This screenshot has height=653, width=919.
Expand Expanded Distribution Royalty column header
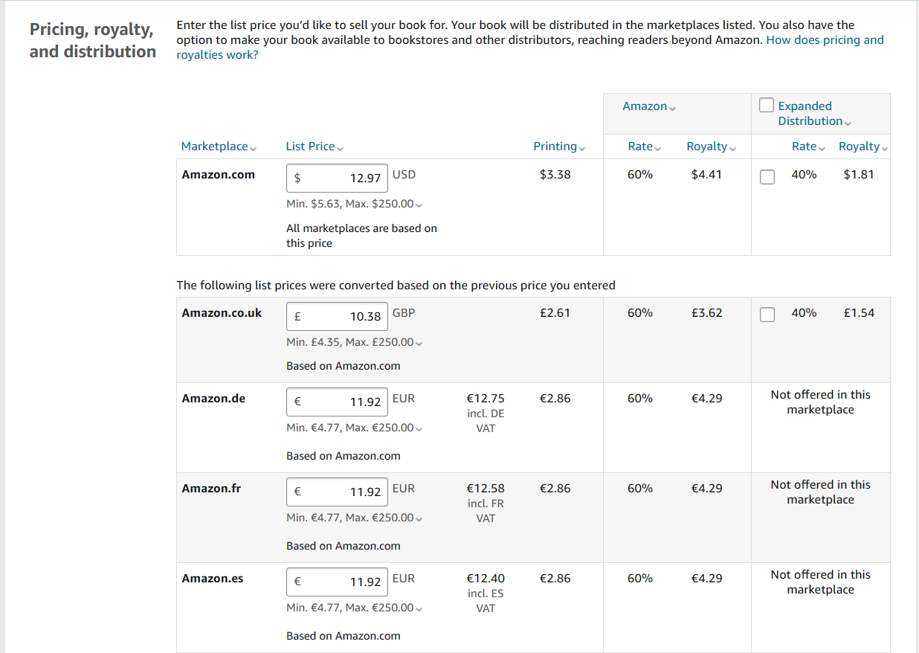pos(863,147)
